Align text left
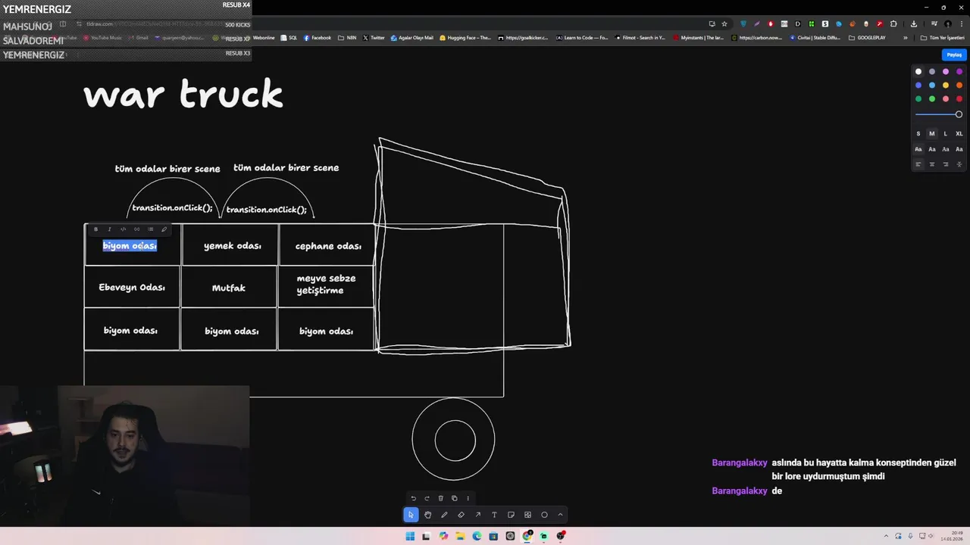Image resolution: width=970 pixels, height=545 pixels. [x=918, y=164]
